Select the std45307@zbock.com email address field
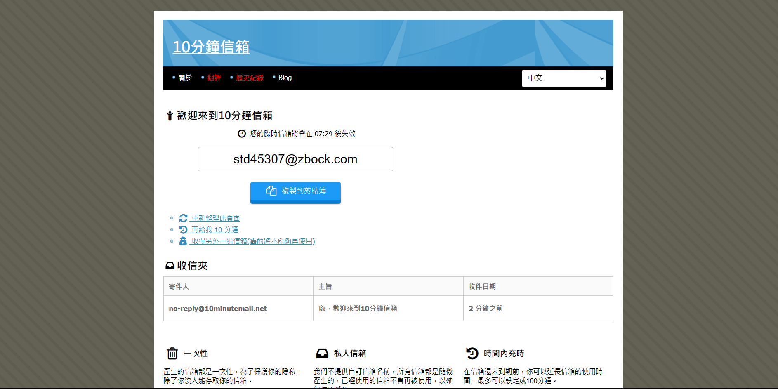778x389 pixels. (x=295, y=159)
